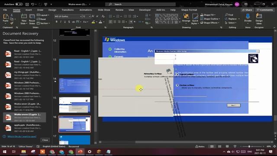The width and height of the screenshot is (277, 156).
Task: Start Dictate voice input
Action: pos(248,18)
